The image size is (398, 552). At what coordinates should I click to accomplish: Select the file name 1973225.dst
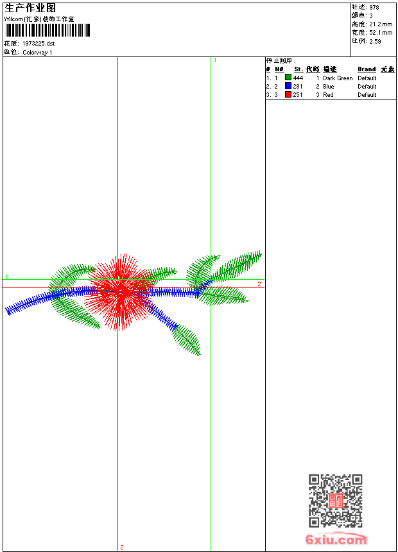[x=39, y=44]
